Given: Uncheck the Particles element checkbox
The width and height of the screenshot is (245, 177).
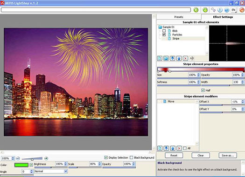Looking at the screenshot, I should [164, 34].
